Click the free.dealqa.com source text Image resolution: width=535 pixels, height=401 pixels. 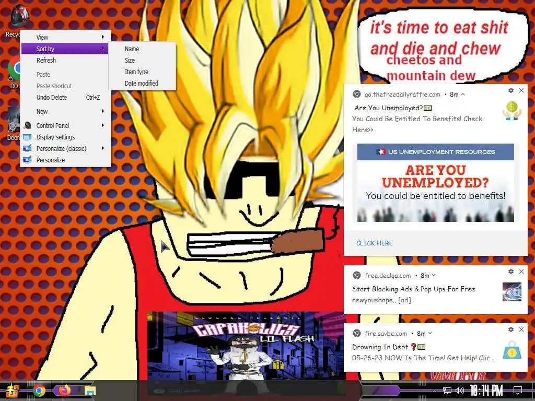(388, 276)
